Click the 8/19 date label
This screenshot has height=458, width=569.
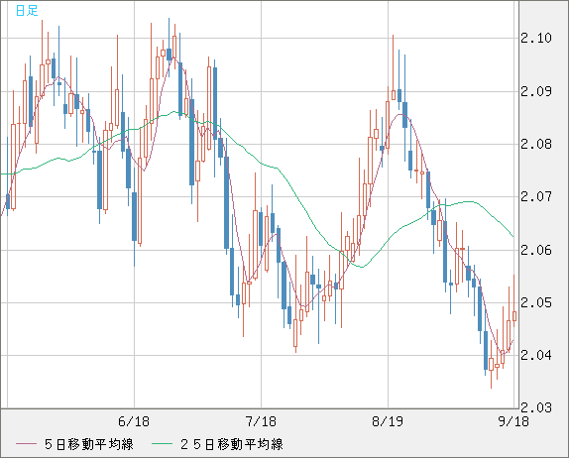click(388, 421)
